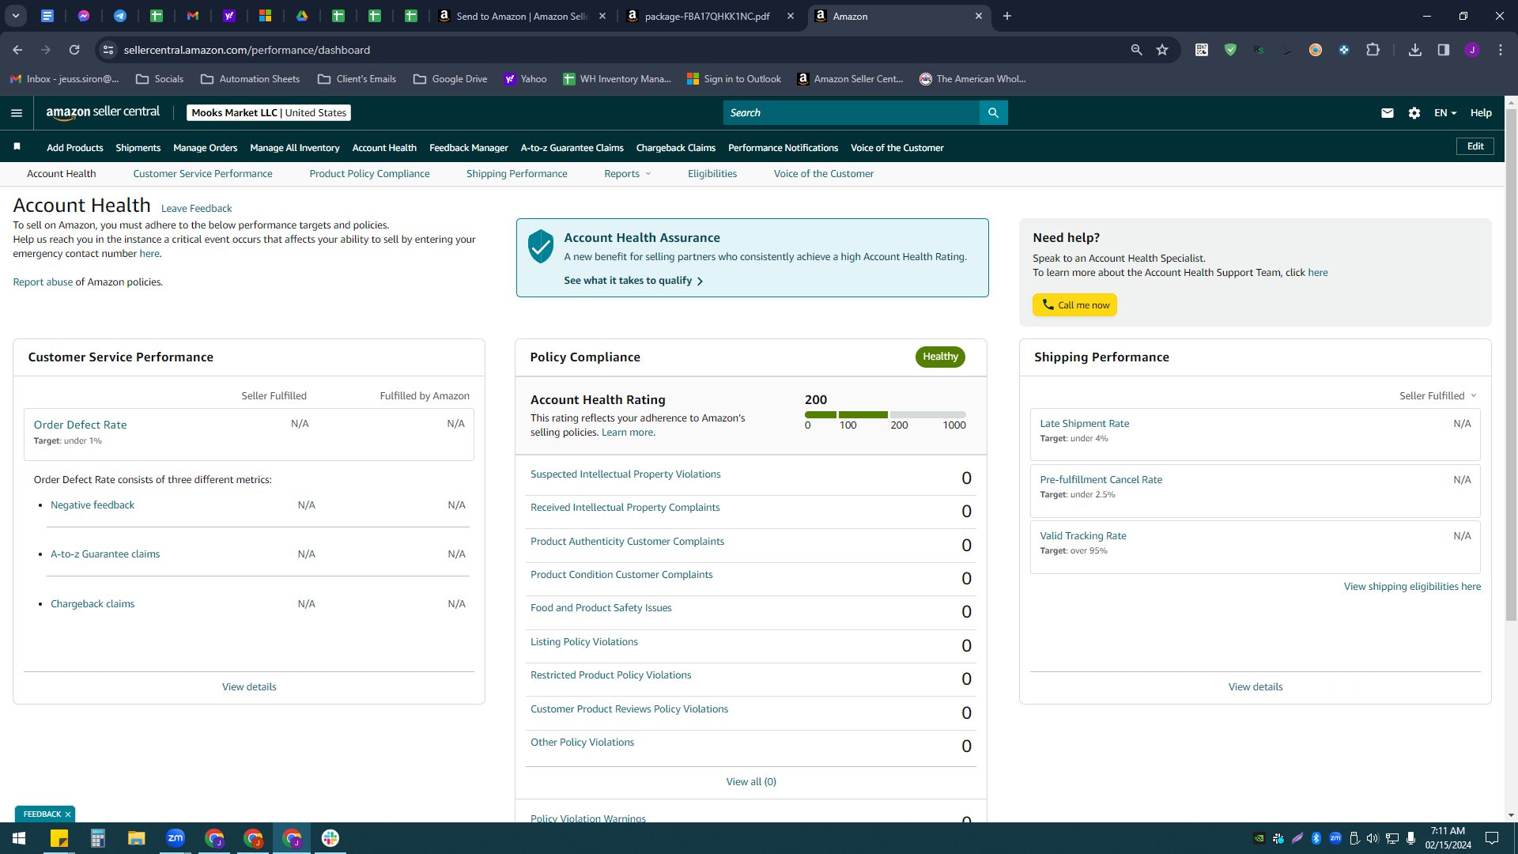This screenshot has height=854, width=1518.
Task: Open the Report abuse link
Action: click(43, 282)
